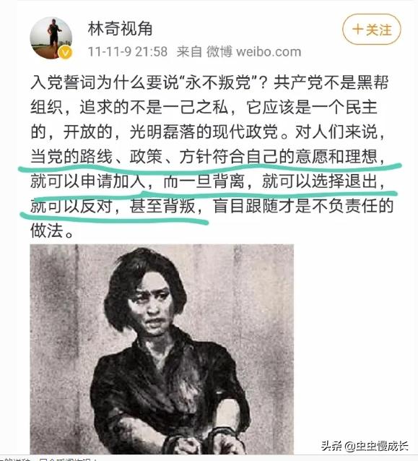The height and width of the screenshot is (461, 418).
Task: Select the opening text 入党誓词为什么要说
Action: (104, 82)
